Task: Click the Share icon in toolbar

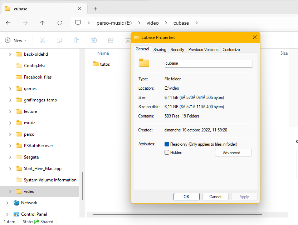Action: tap(111, 40)
